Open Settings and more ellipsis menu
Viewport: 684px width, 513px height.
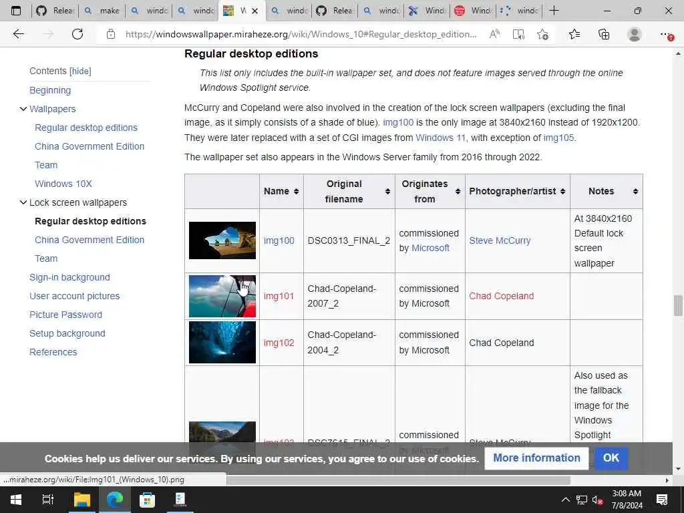tap(666, 34)
